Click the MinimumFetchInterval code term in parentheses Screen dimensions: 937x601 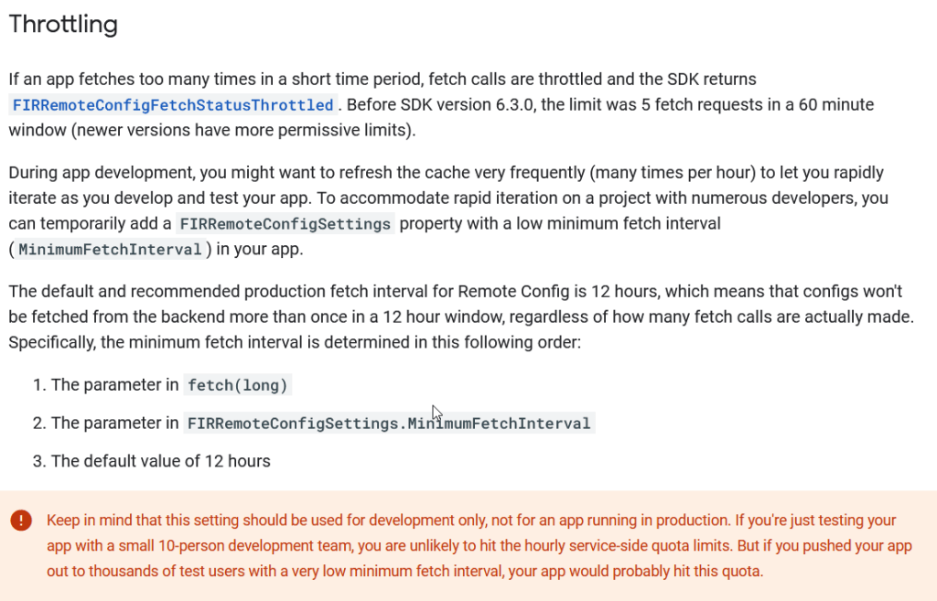pyautogui.click(x=110, y=249)
